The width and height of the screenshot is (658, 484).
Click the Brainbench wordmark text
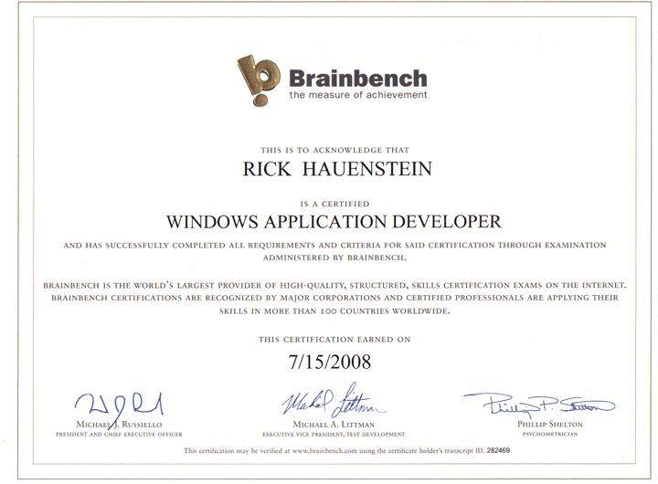click(358, 79)
